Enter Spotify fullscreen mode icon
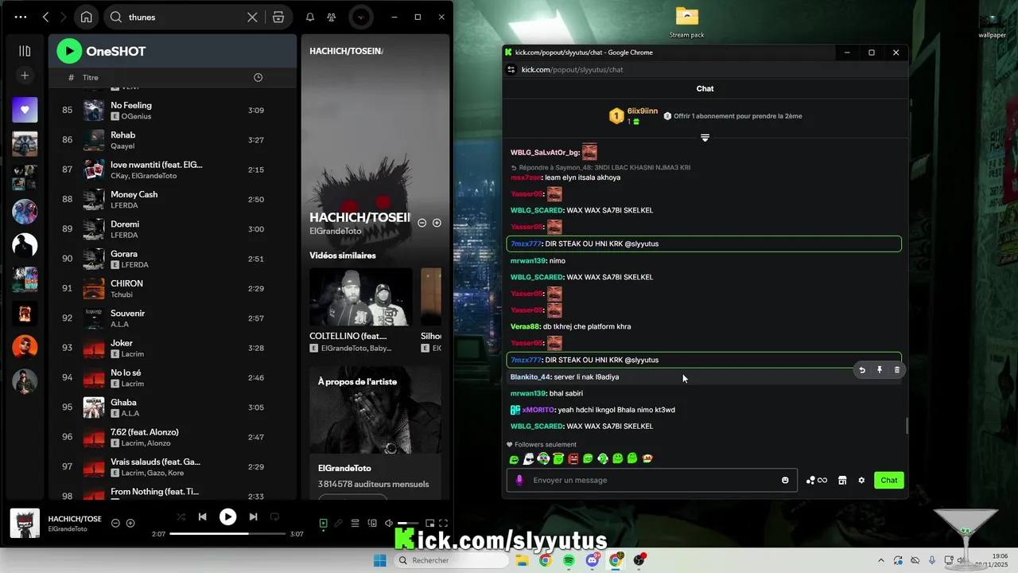The height and width of the screenshot is (573, 1018). tap(444, 523)
